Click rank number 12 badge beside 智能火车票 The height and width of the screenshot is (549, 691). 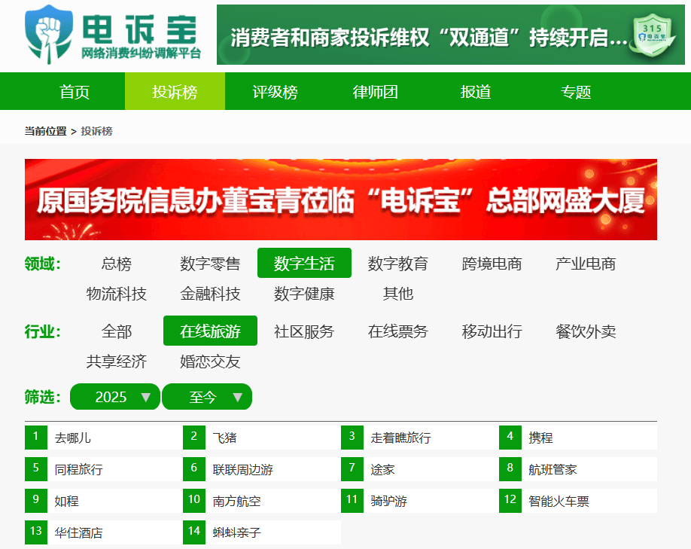pos(510,501)
